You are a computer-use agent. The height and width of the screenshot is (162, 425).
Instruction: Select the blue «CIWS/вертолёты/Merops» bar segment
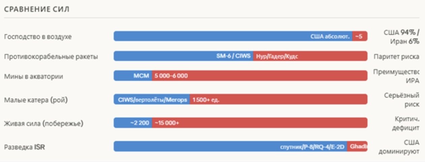pyautogui.click(x=152, y=100)
